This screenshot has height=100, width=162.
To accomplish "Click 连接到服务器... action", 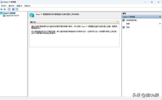I will (132, 20).
